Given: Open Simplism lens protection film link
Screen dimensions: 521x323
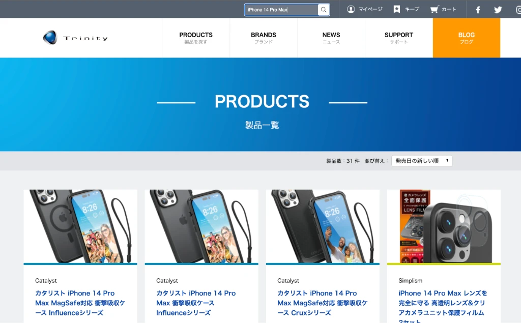Looking at the screenshot, I should [443, 306].
